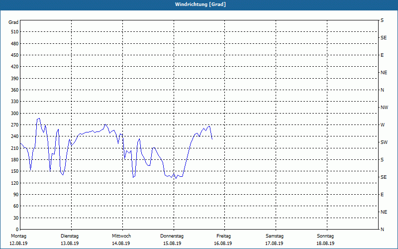The image size is (398, 249).
Task: Select the "NE" compass label beside the 390 gridline
Action: tap(384, 73)
